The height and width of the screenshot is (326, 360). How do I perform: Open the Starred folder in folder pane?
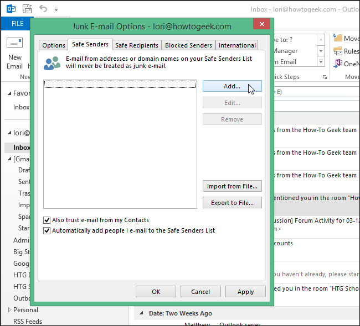(x=24, y=228)
